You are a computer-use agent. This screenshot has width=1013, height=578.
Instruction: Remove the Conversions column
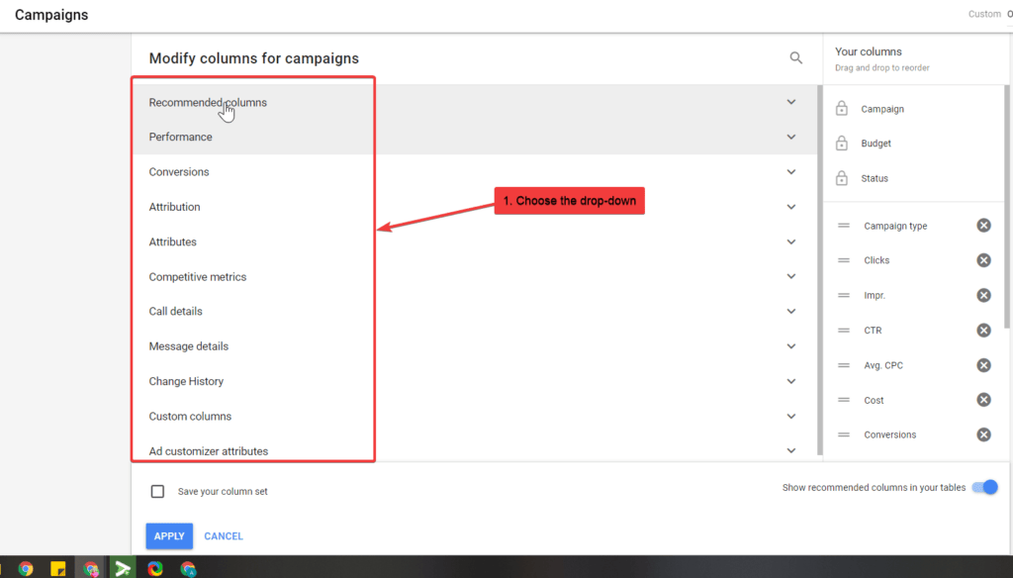(x=983, y=433)
